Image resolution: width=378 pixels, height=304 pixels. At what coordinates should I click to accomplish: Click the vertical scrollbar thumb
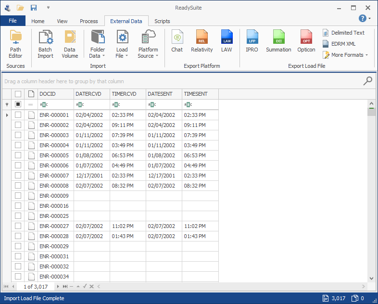tap(371, 112)
